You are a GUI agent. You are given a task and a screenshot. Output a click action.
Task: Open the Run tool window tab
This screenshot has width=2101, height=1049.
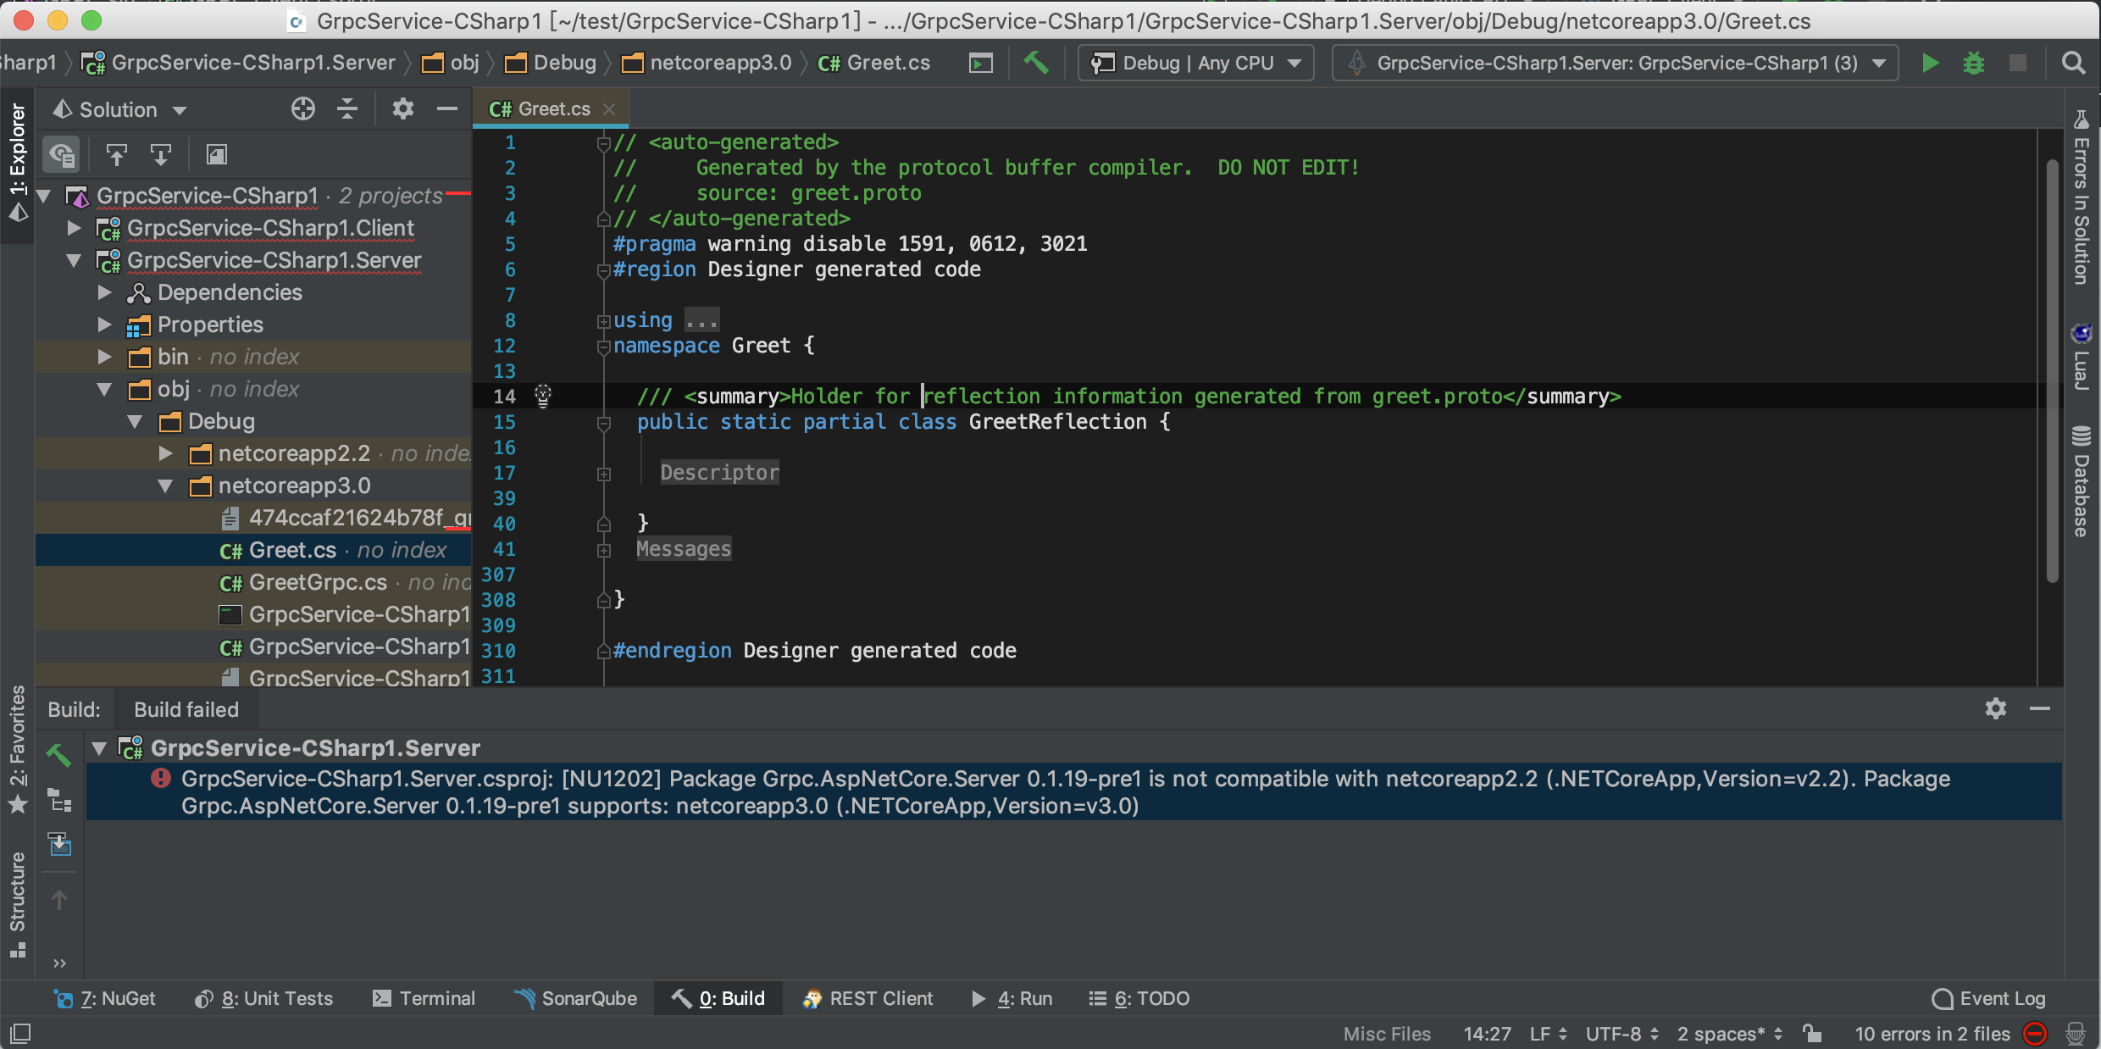[1012, 998]
